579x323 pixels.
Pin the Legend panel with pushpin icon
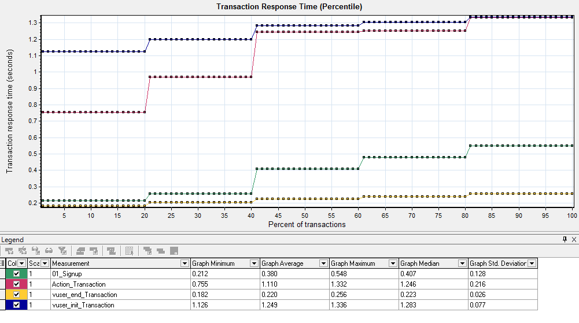(565, 239)
